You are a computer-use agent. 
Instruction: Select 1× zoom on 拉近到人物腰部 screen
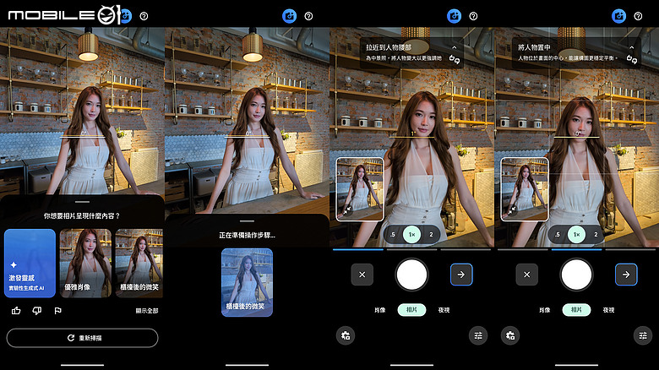click(x=412, y=235)
